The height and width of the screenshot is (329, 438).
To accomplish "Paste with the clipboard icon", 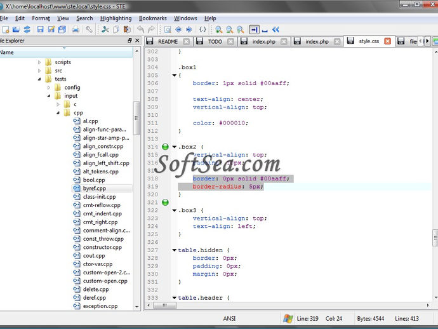I will 127,29.
